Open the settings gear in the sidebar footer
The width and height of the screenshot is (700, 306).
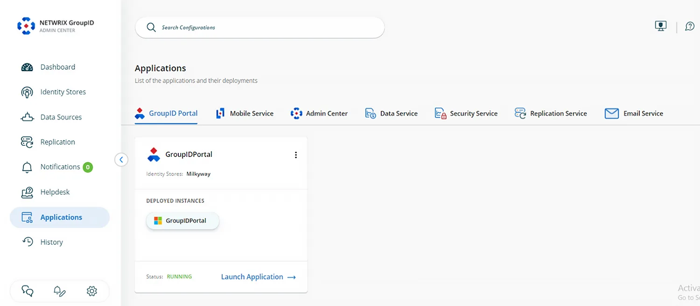tap(92, 291)
